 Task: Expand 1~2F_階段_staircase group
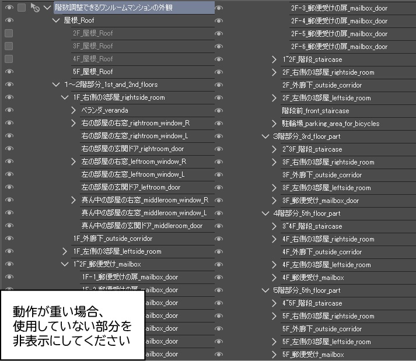point(274,59)
